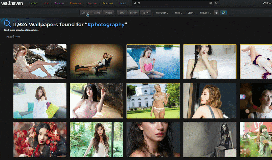This screenshot has width=272, height=160.
Task: Open the Resolution dropdown
Action: point(162,13)
